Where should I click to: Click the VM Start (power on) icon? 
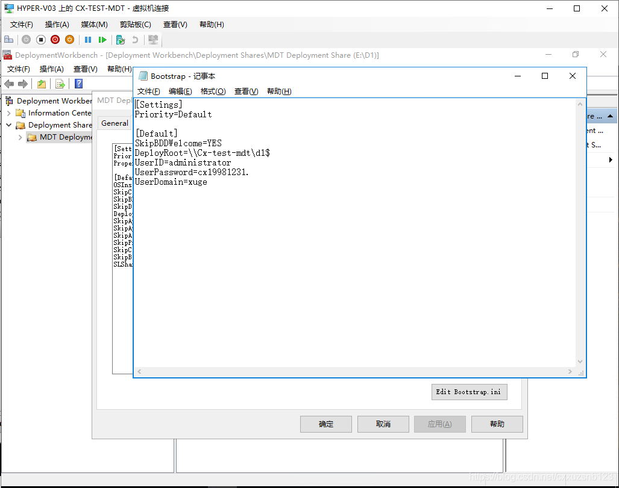click(26, 40)
